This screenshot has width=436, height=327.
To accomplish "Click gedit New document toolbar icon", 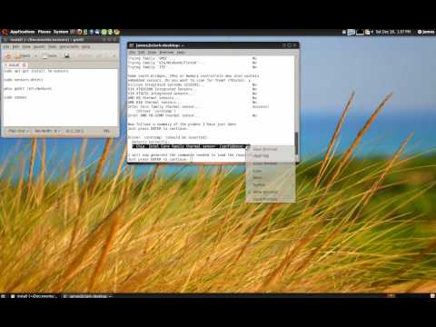I will pyautogui.click(x=8, y=56).
